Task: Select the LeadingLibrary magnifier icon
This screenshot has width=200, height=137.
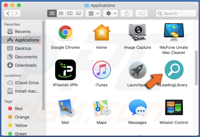Action: coord(174,70)
